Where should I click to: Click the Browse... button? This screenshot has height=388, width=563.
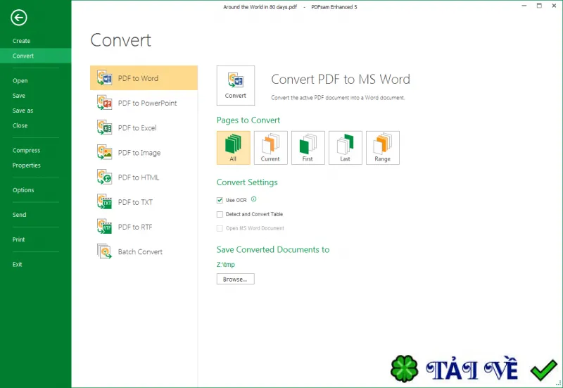pos(235,279)
